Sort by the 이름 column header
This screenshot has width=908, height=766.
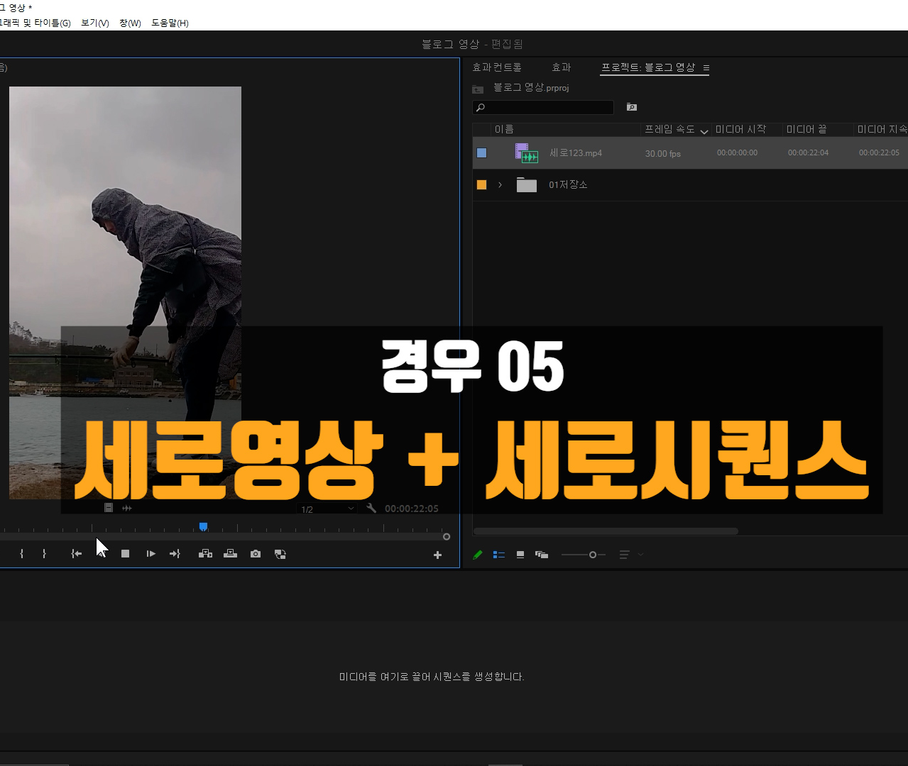point(504,129)
